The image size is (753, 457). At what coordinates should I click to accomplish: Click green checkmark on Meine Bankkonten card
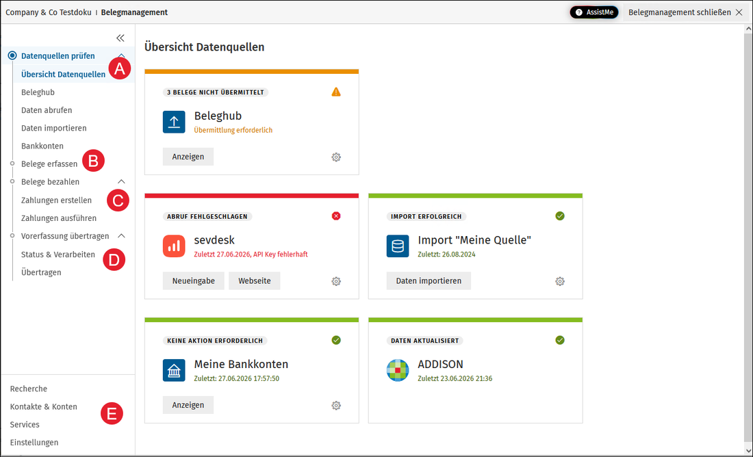[x=336, y=340]
